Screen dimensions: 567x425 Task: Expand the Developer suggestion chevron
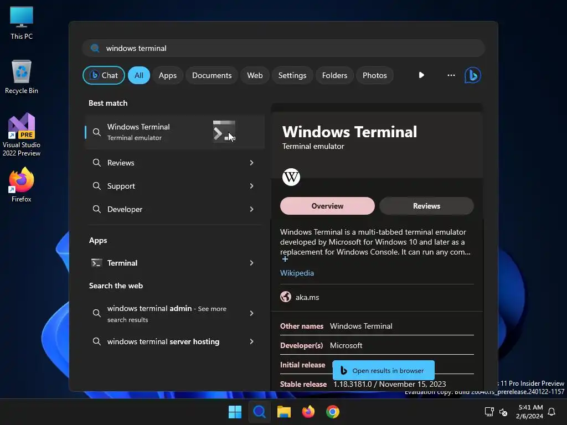[252, 209]
